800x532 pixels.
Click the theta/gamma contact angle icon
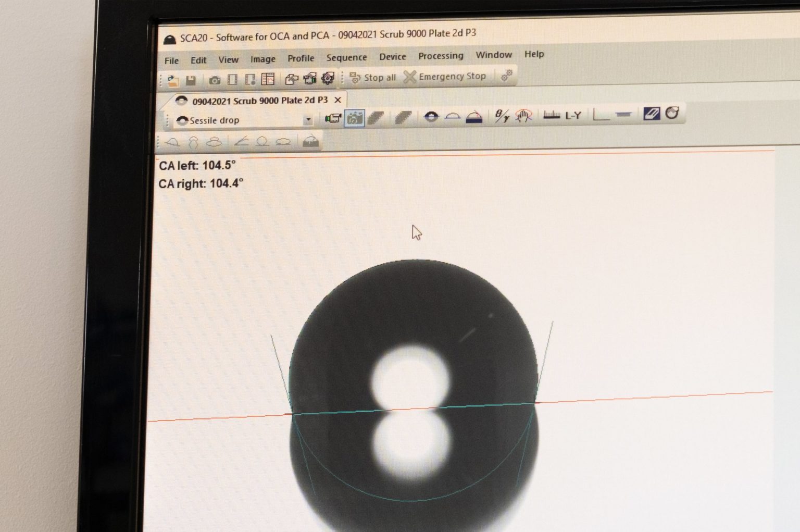pyautogui.click(x=502, y=116)
